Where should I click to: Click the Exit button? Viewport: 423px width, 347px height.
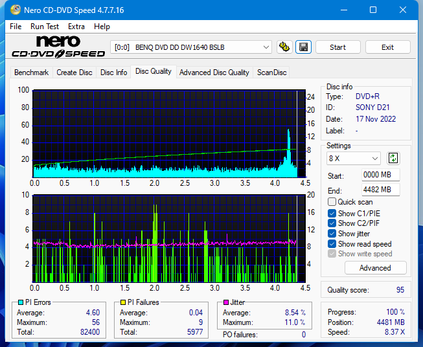tap(387, 47)
